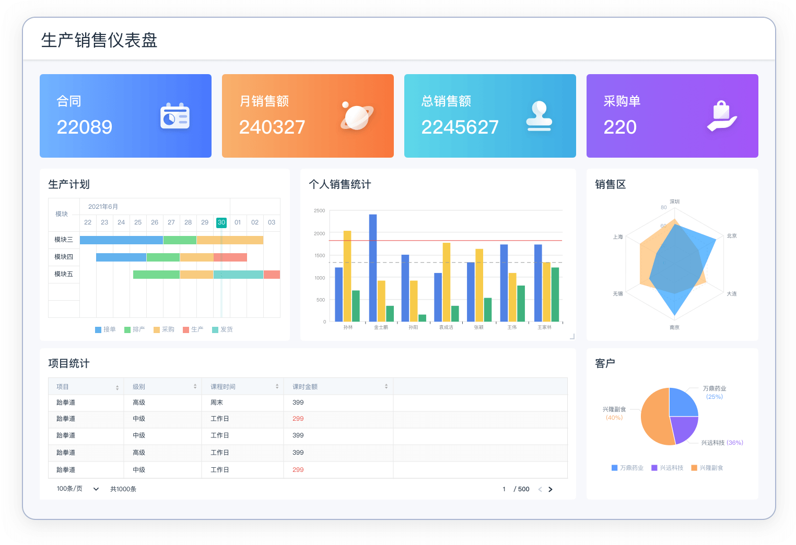Click the 模块三 row label in 生产计划
The width and height of the screenshot is (796, 545).
[63, 240]
